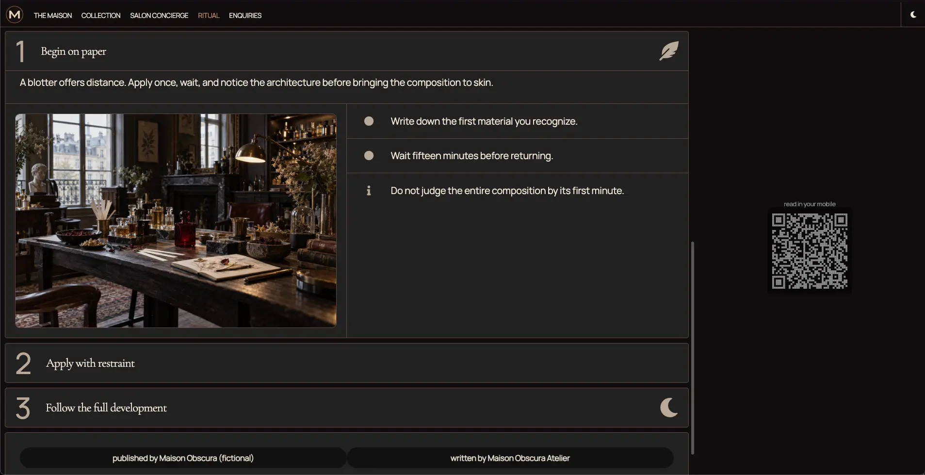Expand step 3 Follow the full development
The width and height of the screenshot is (925, 475).
347,408
